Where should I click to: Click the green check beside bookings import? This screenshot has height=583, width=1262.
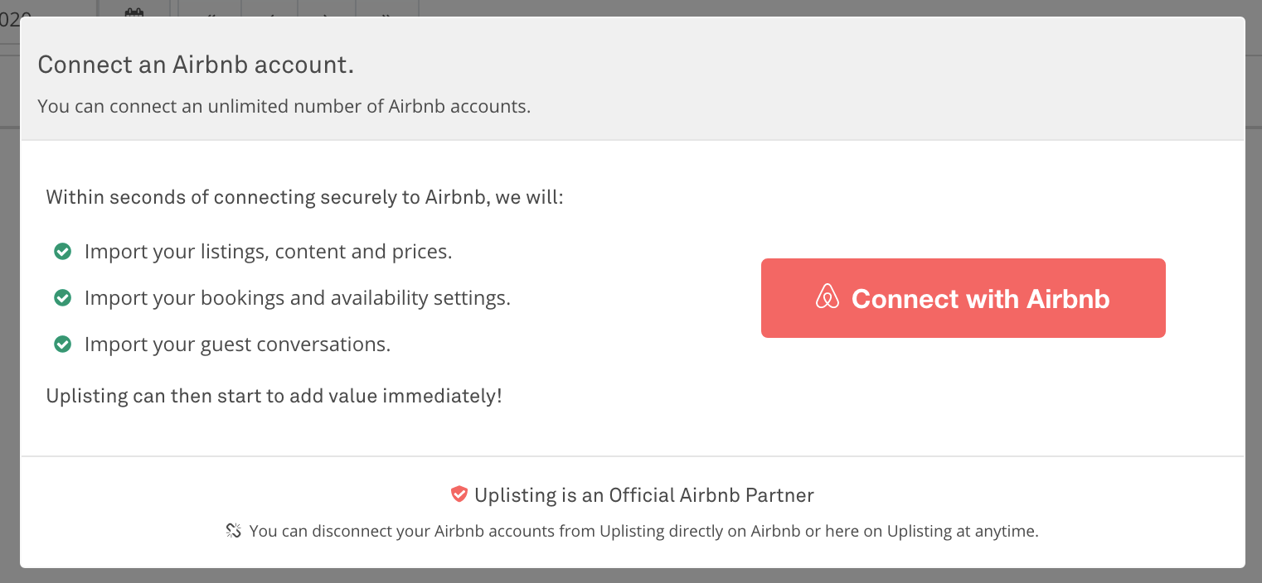(62, 297)
